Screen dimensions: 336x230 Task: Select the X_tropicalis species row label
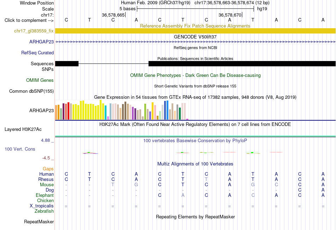pyautogui.click(x=42, y=206)
